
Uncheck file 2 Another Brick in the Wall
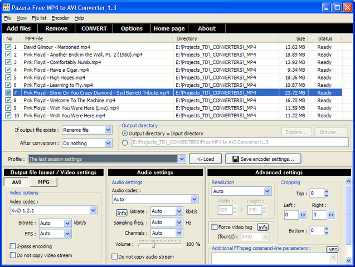click(x=8, y=55)
